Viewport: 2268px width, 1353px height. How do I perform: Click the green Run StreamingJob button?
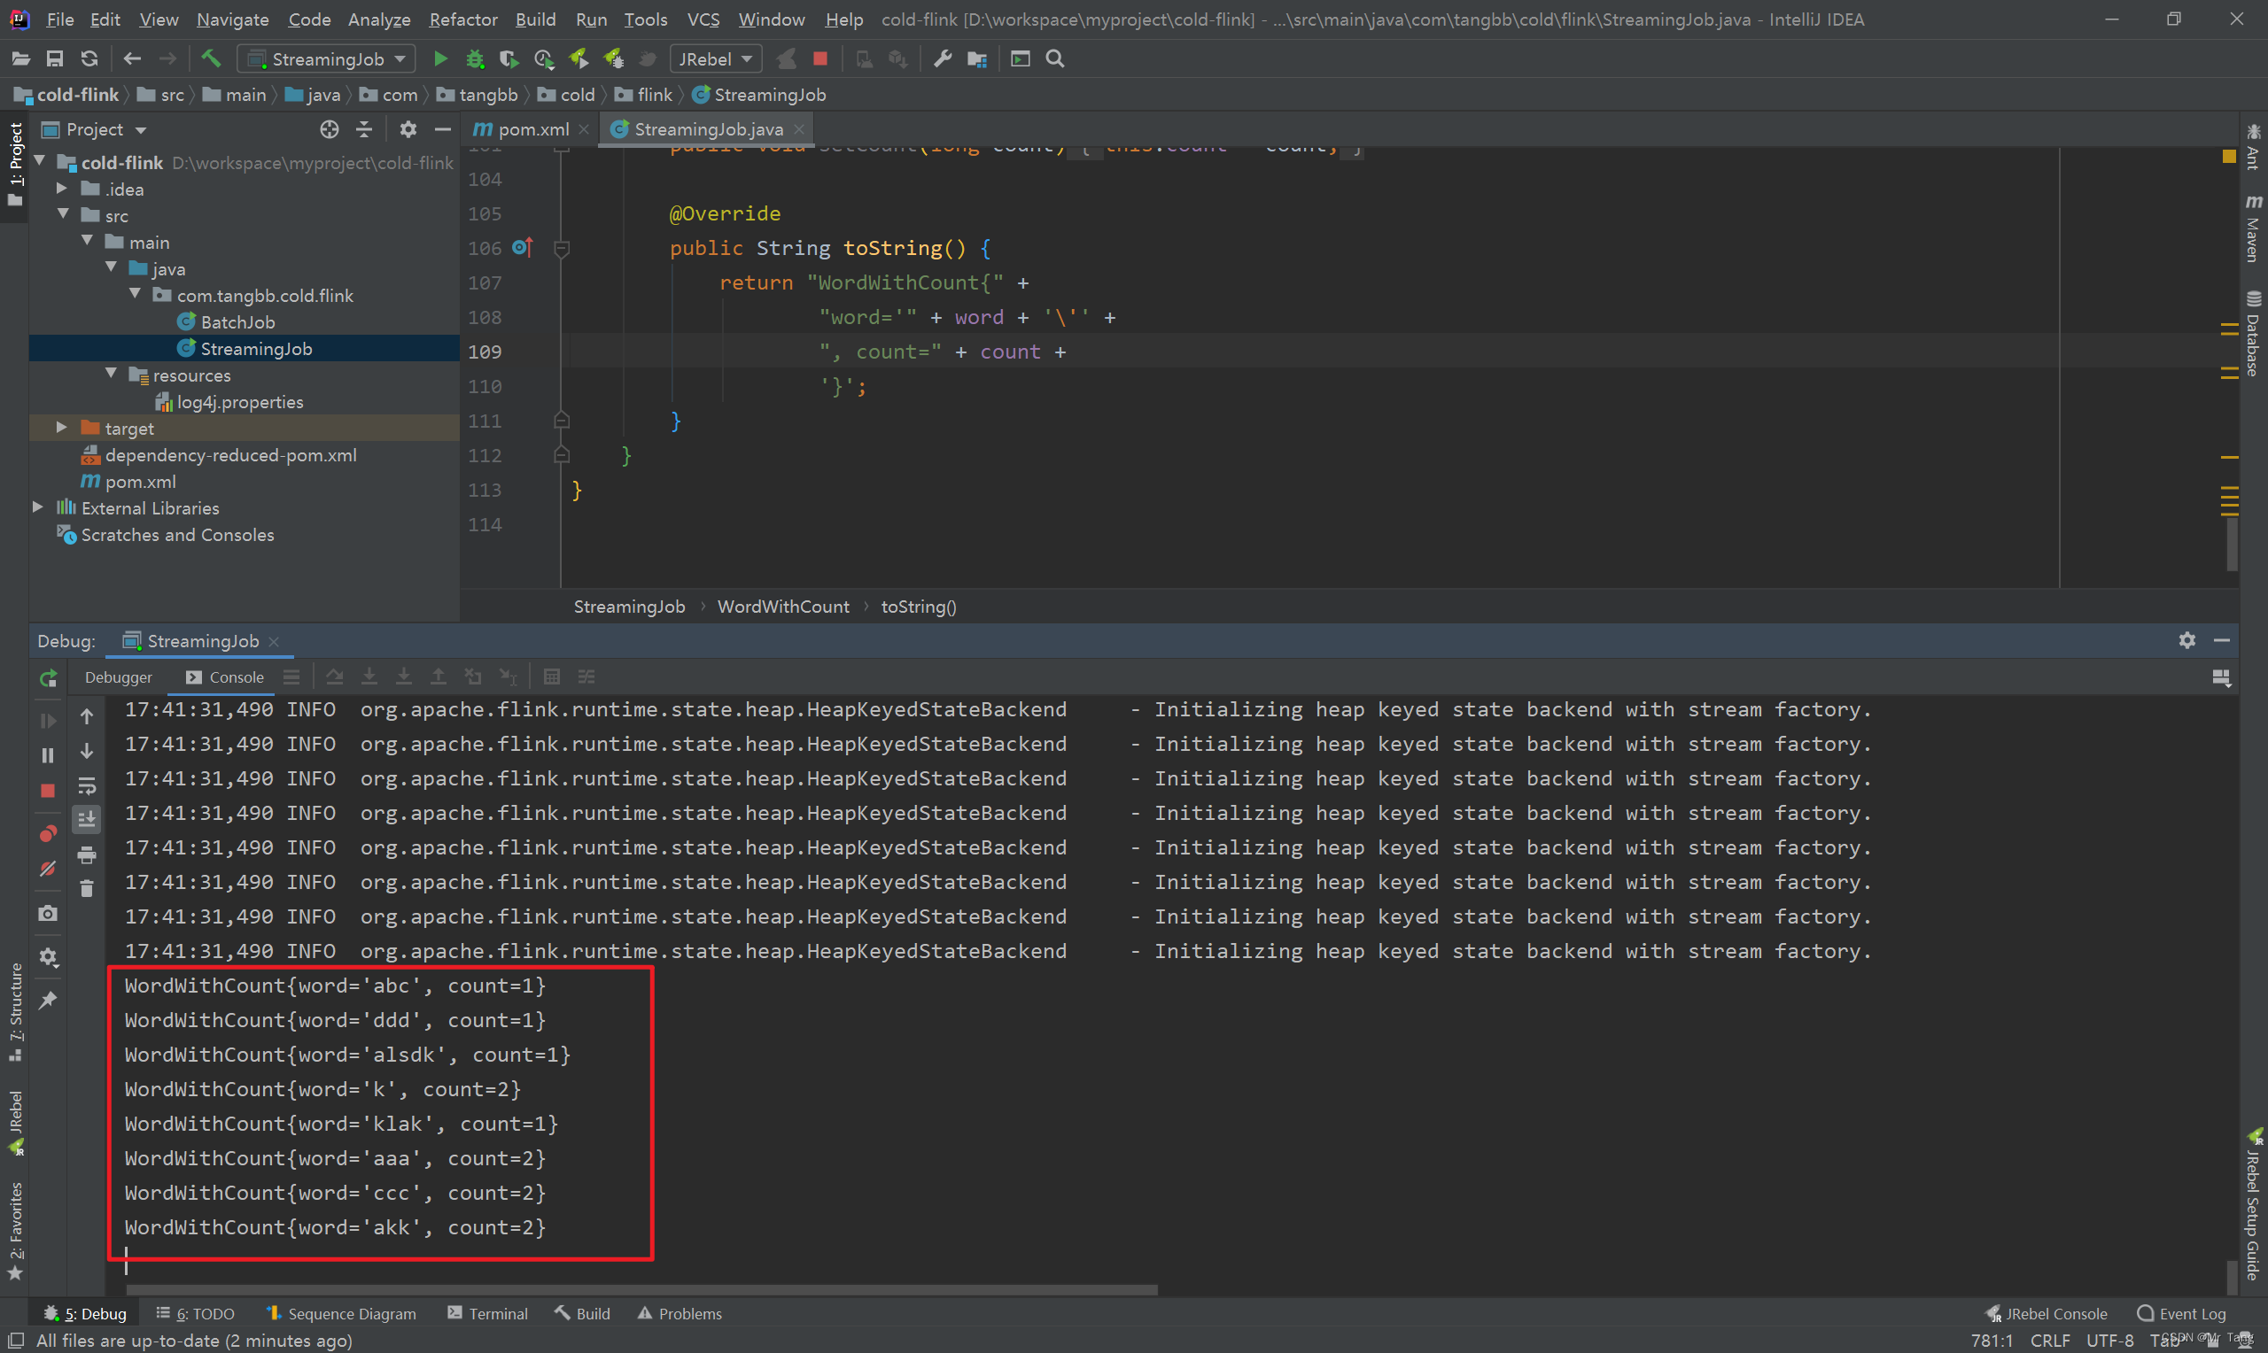(x=440, y=59)
